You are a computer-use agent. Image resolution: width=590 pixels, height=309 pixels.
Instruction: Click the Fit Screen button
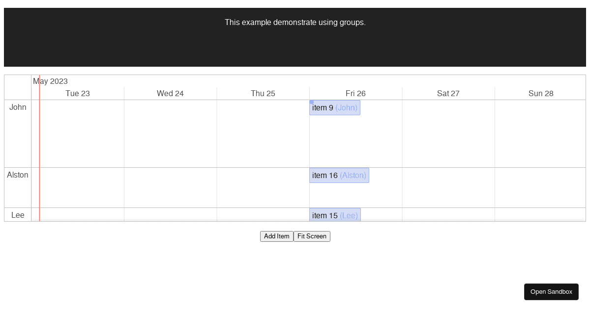coord(312,236)
